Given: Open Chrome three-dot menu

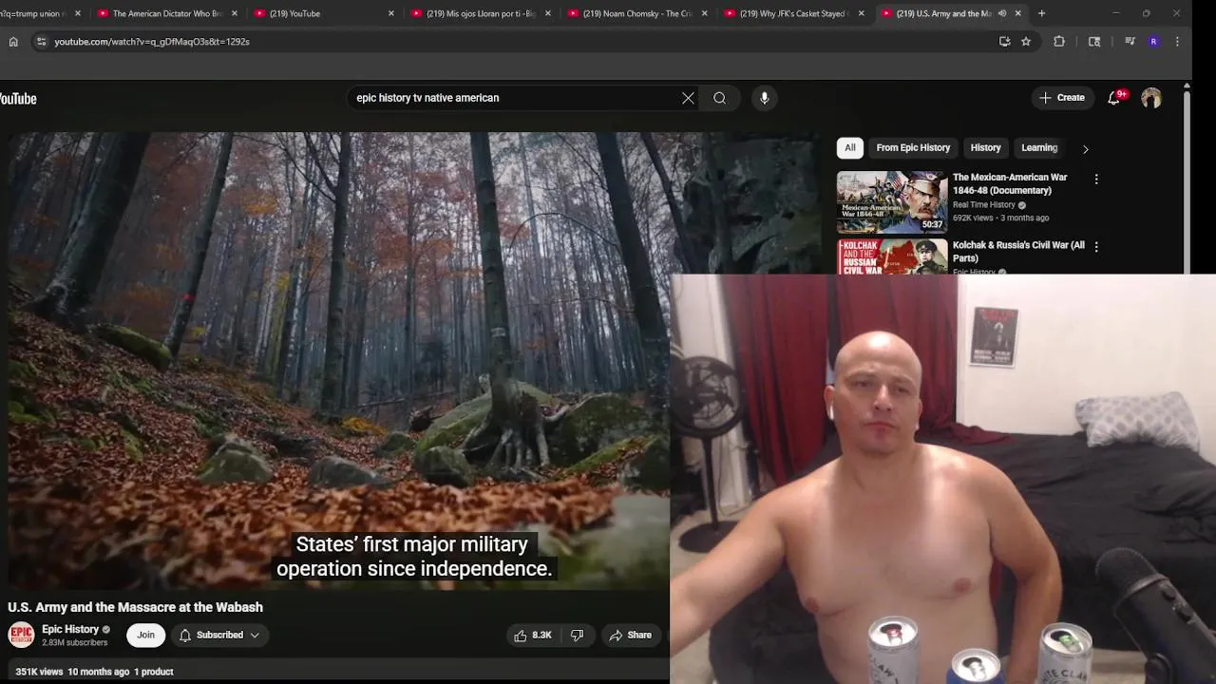Looking at the screenshot, I should (x=1177, y=42).
